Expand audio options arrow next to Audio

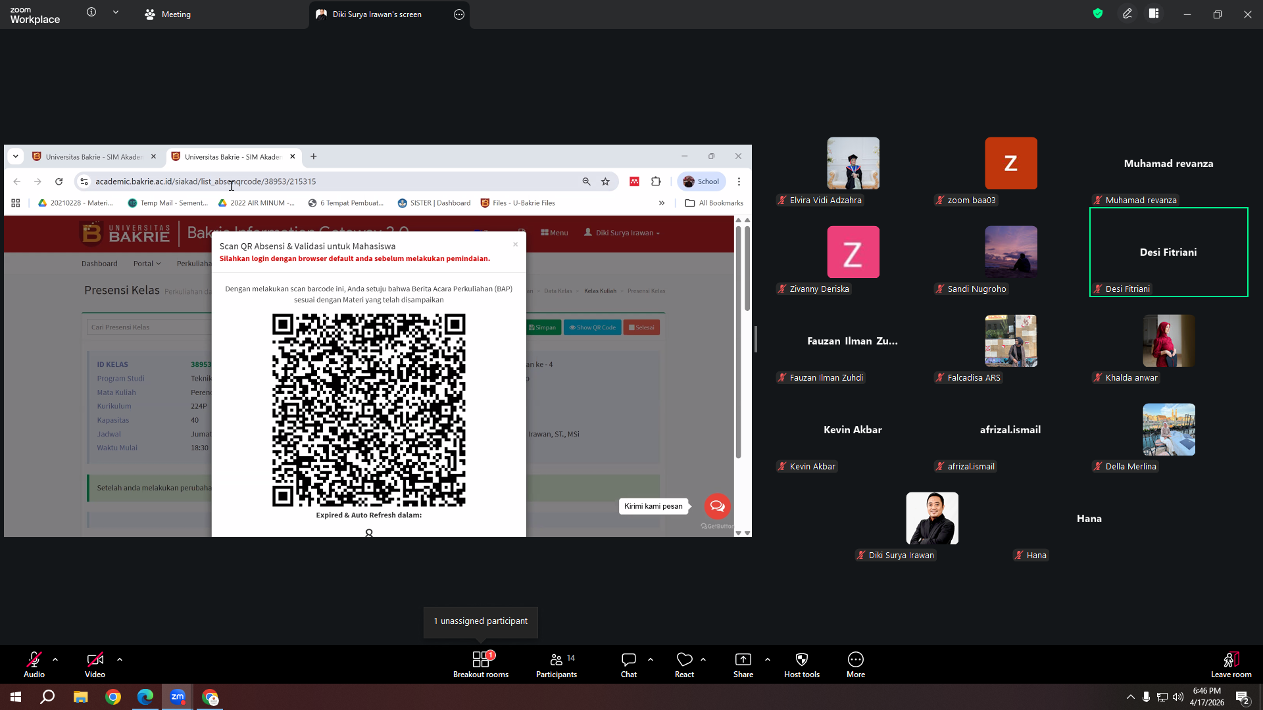55,659
